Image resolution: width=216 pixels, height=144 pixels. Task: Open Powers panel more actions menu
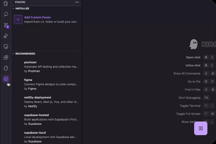77,2
